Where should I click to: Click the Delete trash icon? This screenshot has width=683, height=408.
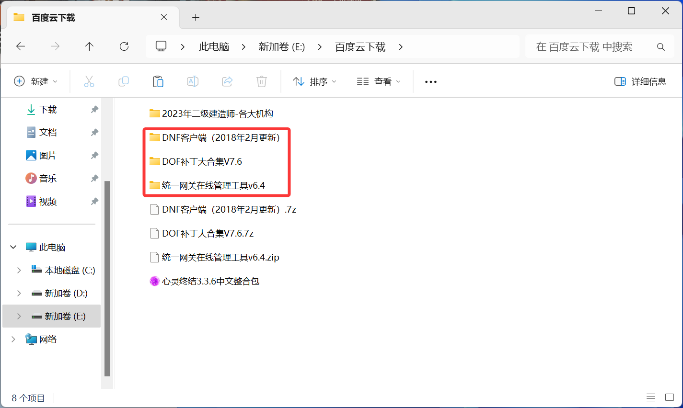coord(262,81)
